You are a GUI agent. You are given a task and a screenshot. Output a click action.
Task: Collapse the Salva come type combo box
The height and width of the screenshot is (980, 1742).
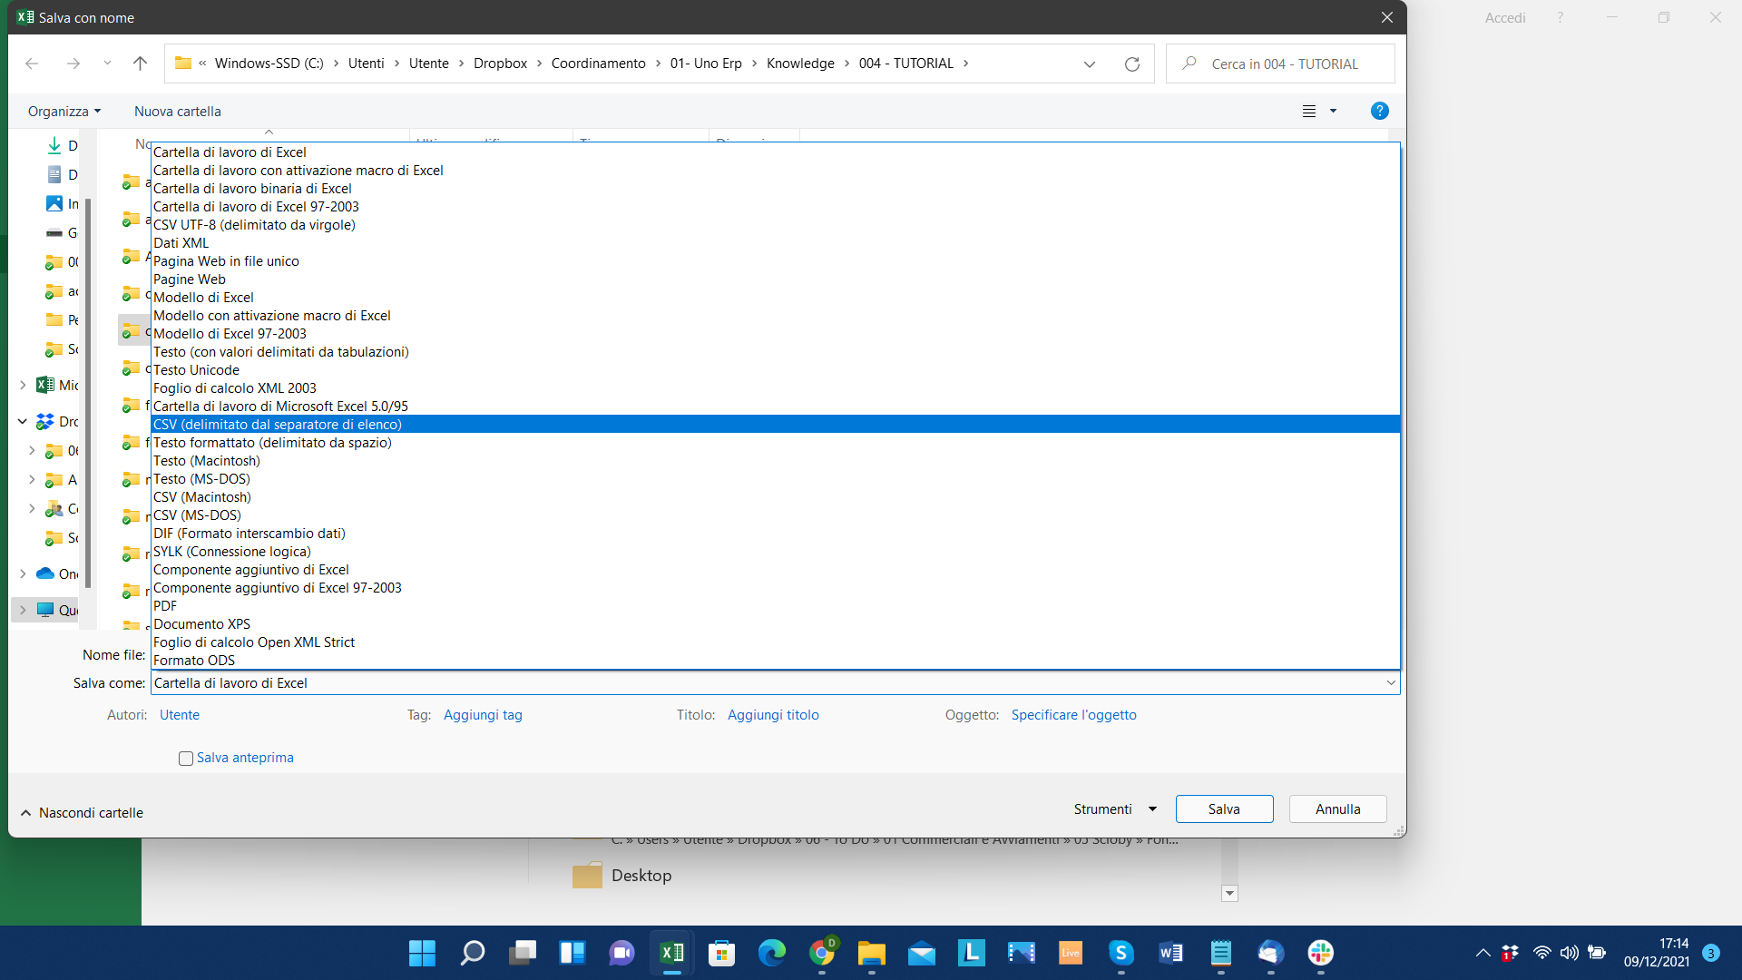(x=1390, y=683)
